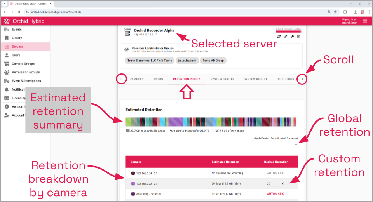Open the Users sidebar icon

7,55
